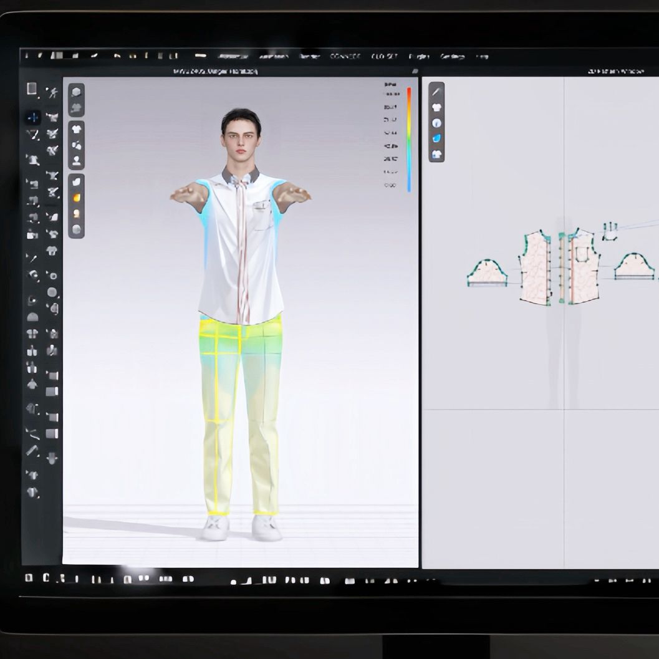
Task: Click the blue fabric icon in 2D window toolbar
Action: 436,138
